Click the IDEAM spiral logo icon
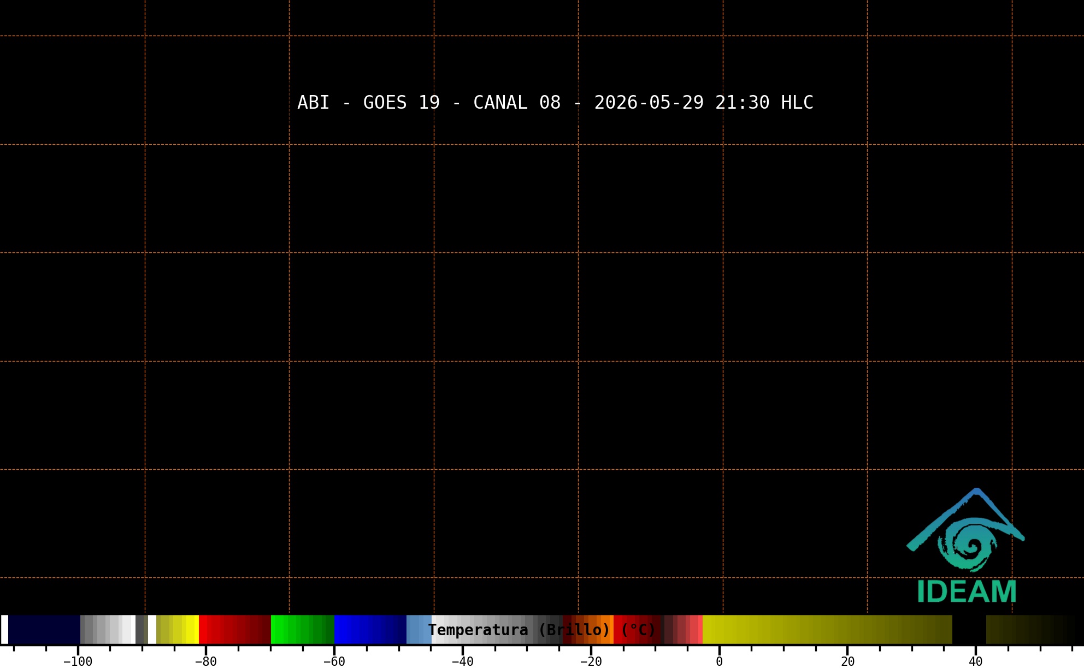Viewport: 1084px width, 668px height. (965, 530)
